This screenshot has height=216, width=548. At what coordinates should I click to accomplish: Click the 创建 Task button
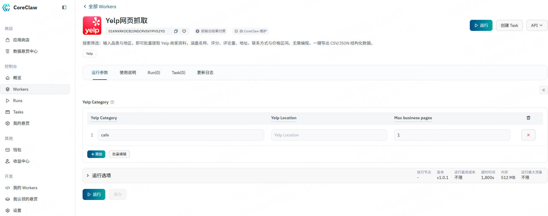coord(509,25)
